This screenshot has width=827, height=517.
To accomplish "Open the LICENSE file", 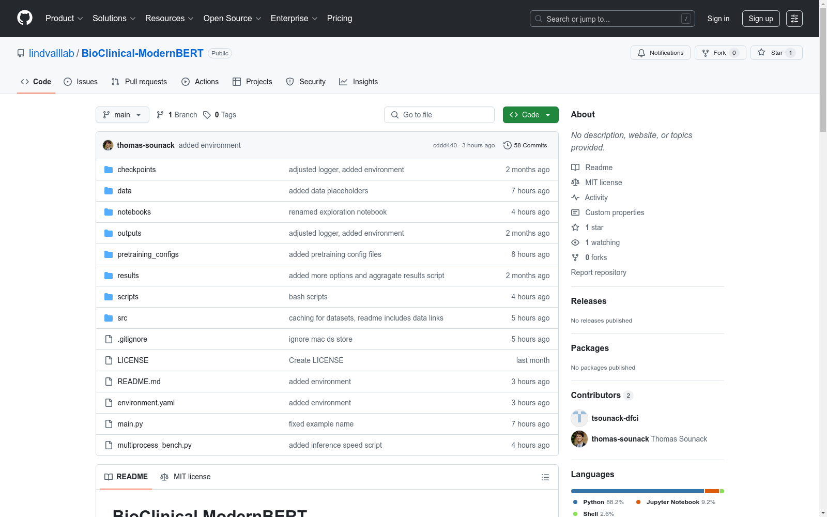I will (x=133, y=360).
